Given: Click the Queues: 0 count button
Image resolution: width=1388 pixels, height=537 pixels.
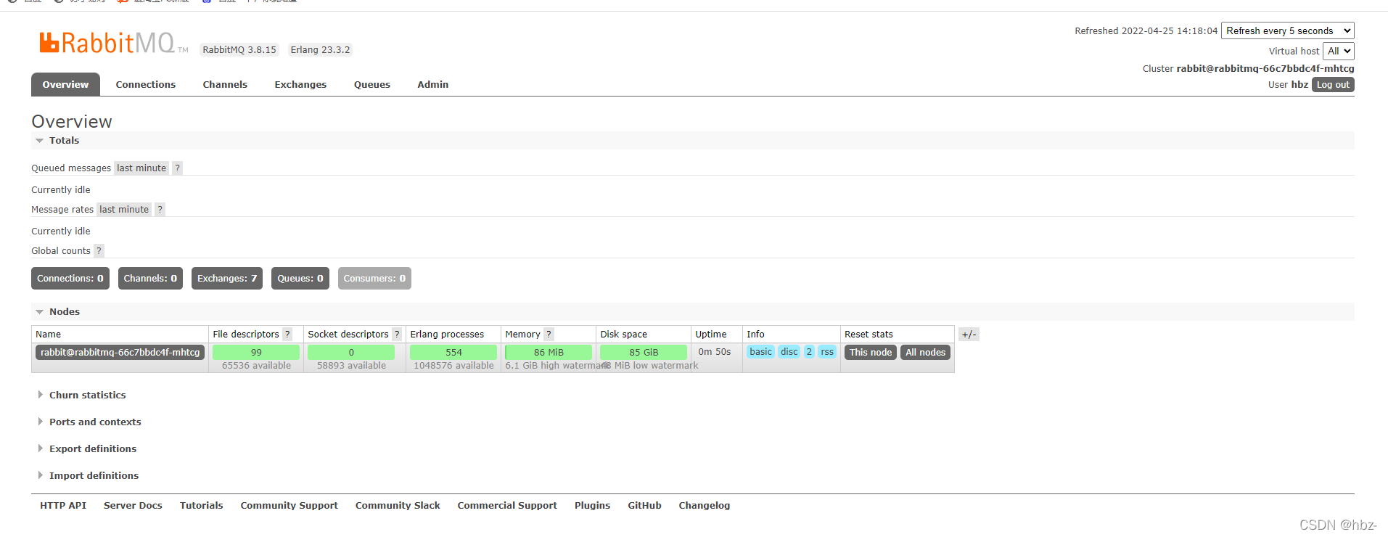Looking at the screenshot, I should pos(300,279).
